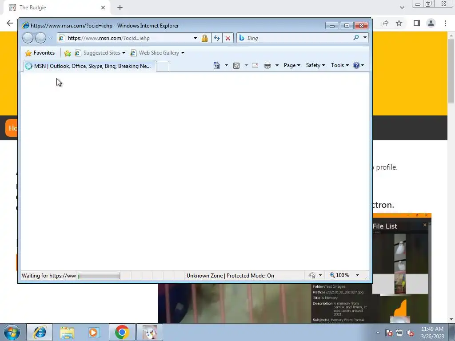Click the Action Center flag icon
The height and width of the screenshot is (341, 455).
[389, 333]
